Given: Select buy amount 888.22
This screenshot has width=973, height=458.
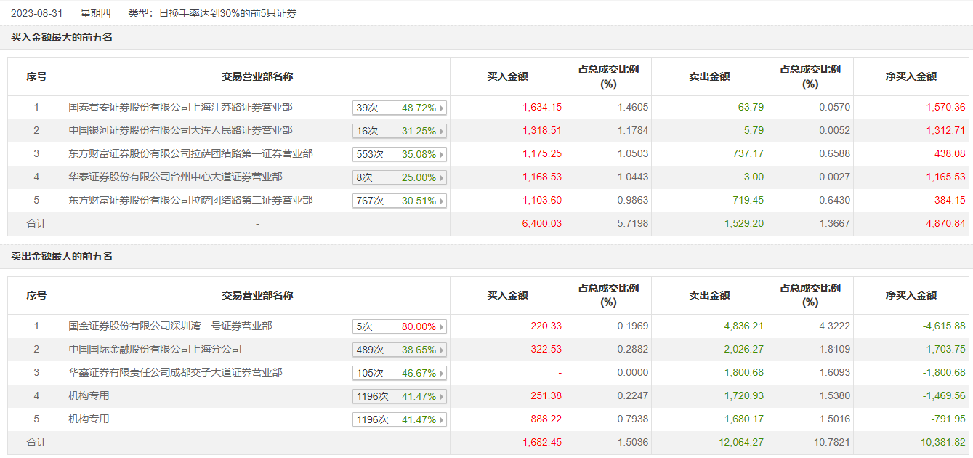Looking at the screenshot, I should point(546,419).
